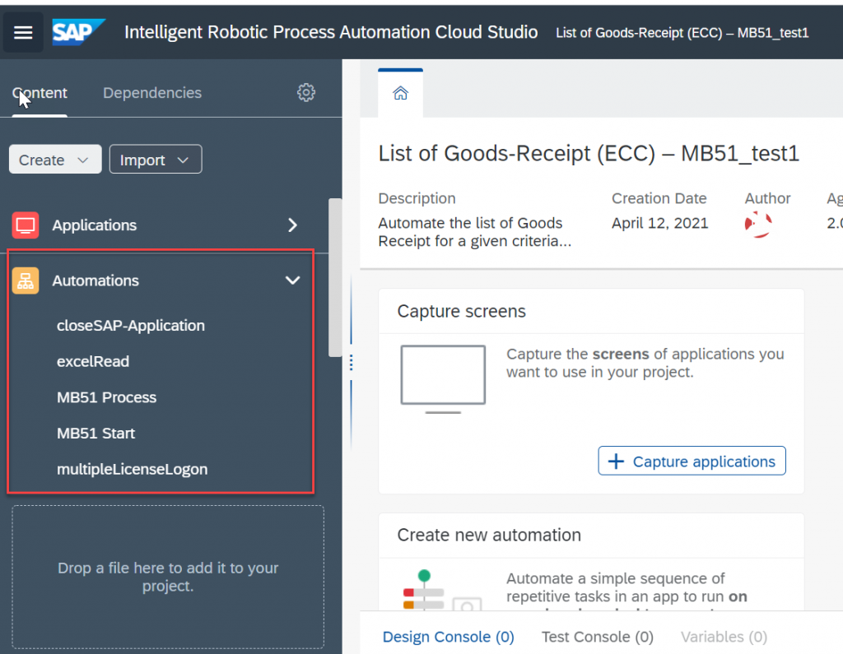The width and height of the screenshot is (843, 654).
Task: Click the file drop zone area
Action: click(168, 577)
